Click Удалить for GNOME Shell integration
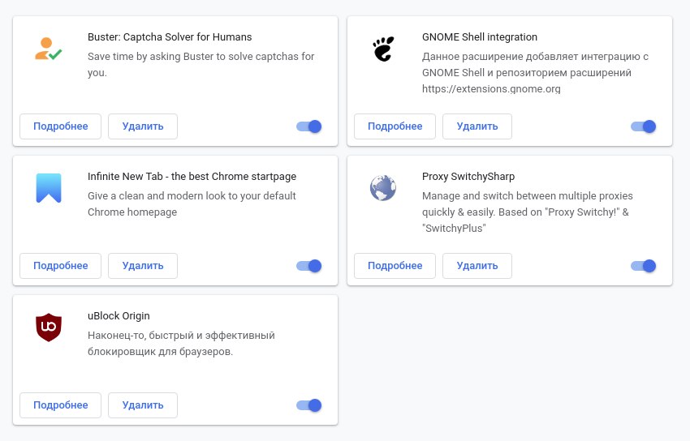Viewport: 690px width, 441px height. point(477,126)
